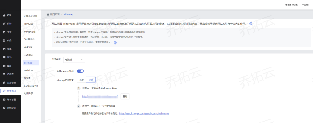The image size is (313, 123).
Task: Open 404页面 in the submenu
Action: 28,47
